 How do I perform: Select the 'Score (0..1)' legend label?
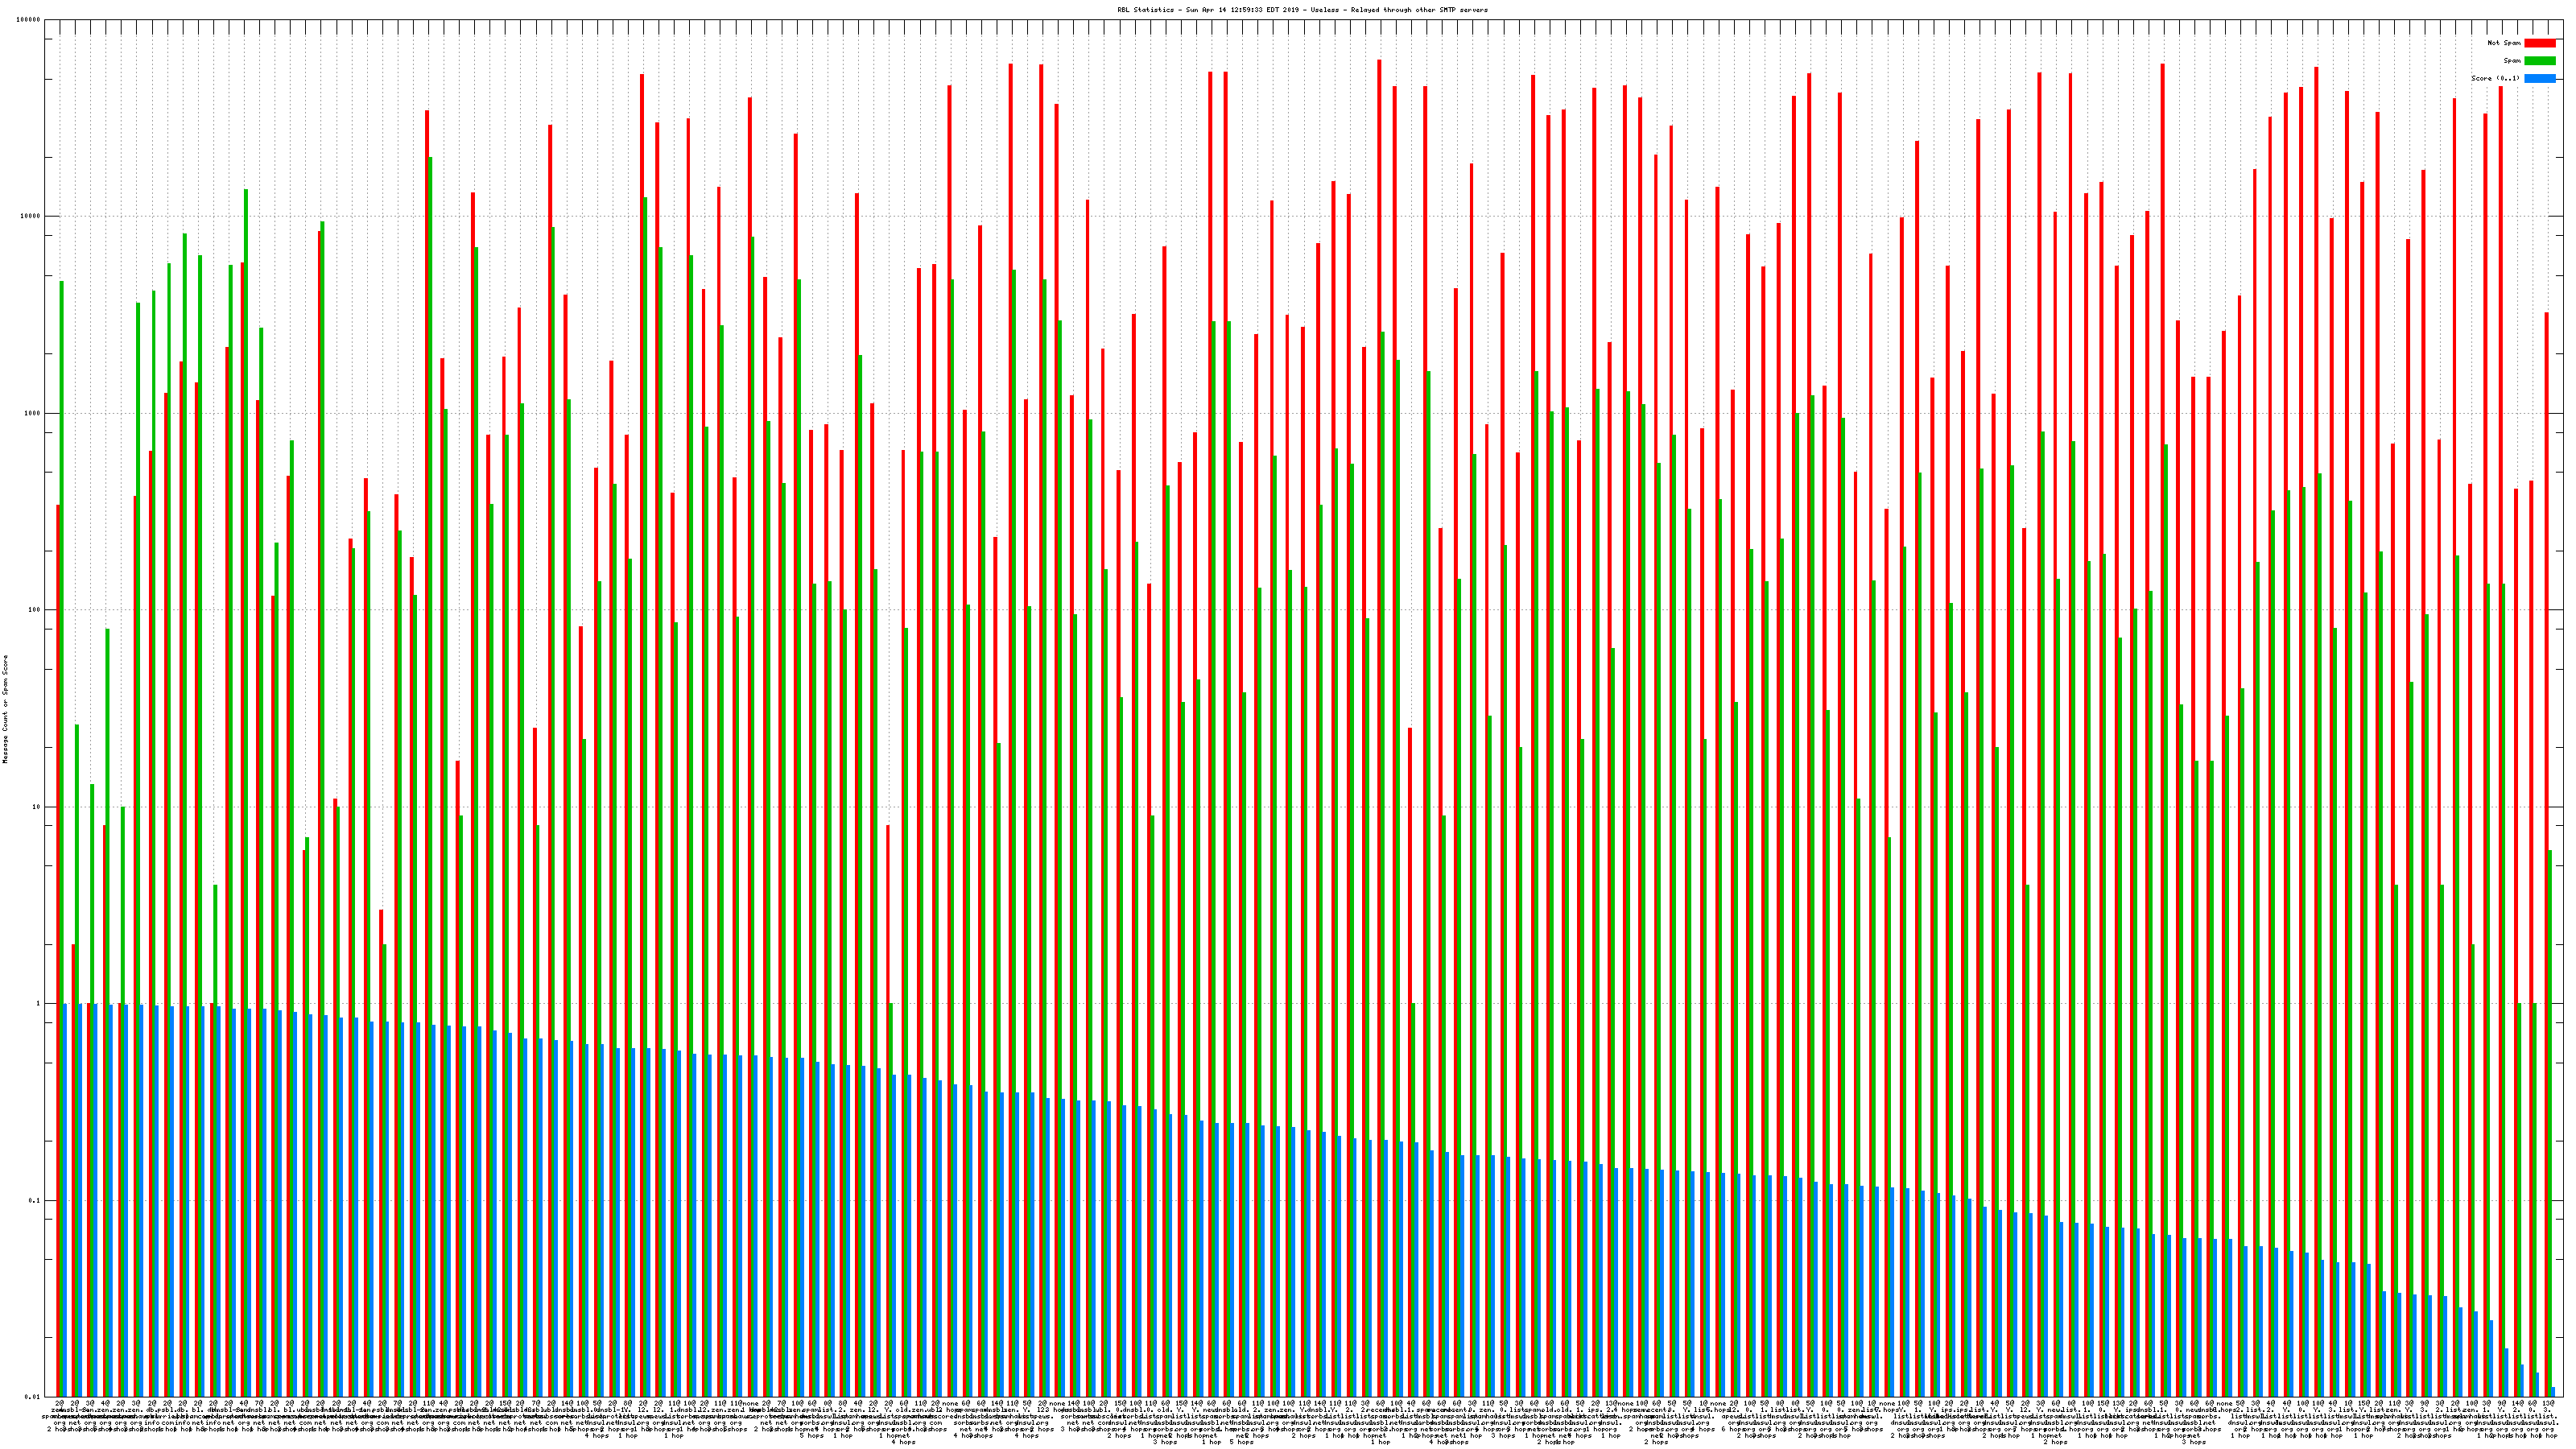click(2495, 78)
